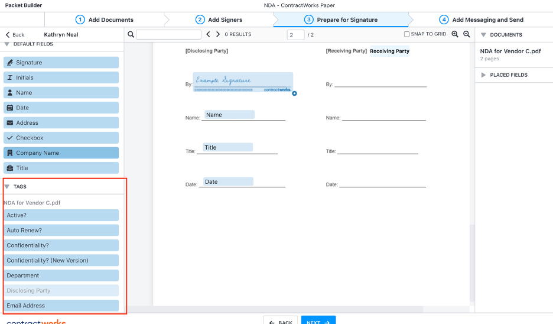Select the Confidentiality? tag
This screenshot has height=324, width=553.
click(61, 245)
